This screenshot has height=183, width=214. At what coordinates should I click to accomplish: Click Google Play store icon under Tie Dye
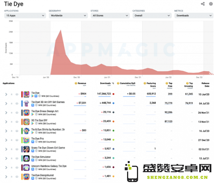tap(33, 96)
